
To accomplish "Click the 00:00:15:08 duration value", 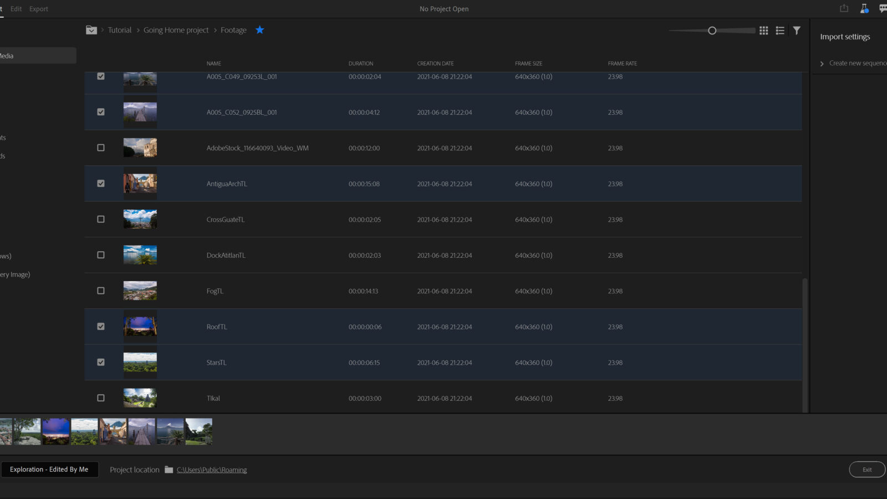I will coord(364,184).
